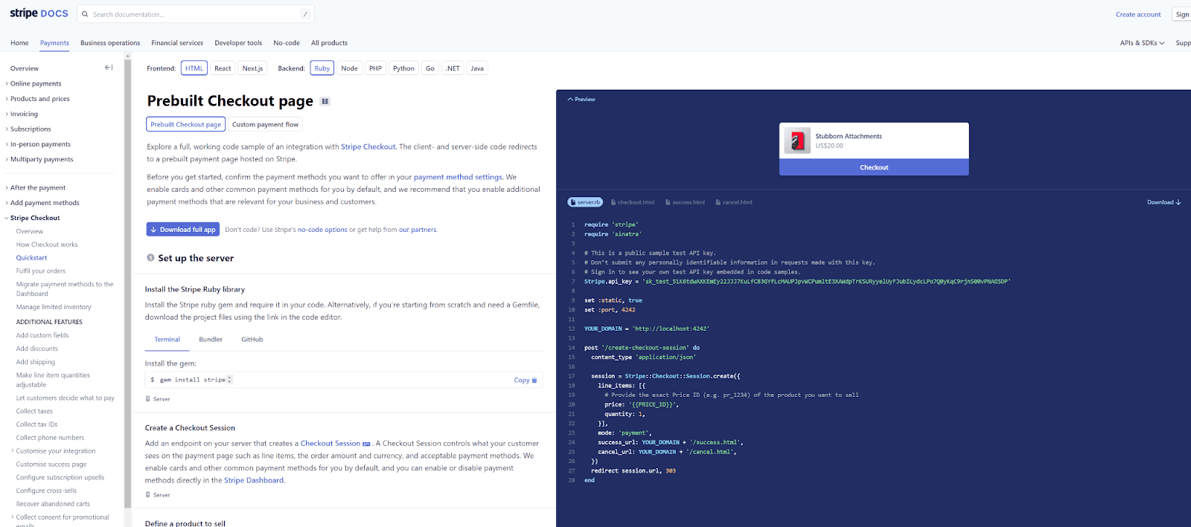
Task: Click the clipboard Copy icon for gem install
Action: coord(534,381)
